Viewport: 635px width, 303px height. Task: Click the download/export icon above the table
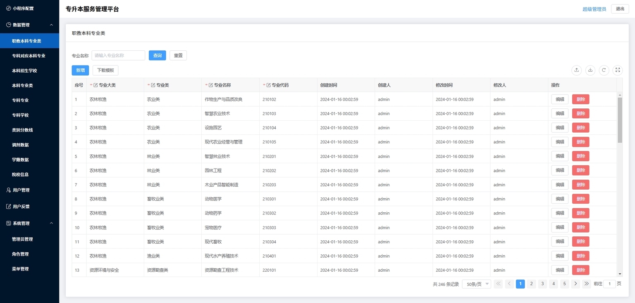[590, 70]
